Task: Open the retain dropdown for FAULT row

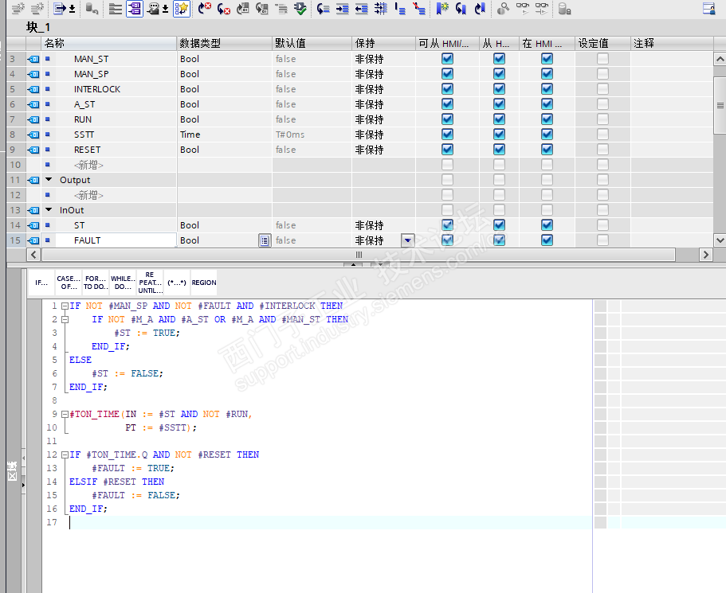Action: (x=407, y=240)
